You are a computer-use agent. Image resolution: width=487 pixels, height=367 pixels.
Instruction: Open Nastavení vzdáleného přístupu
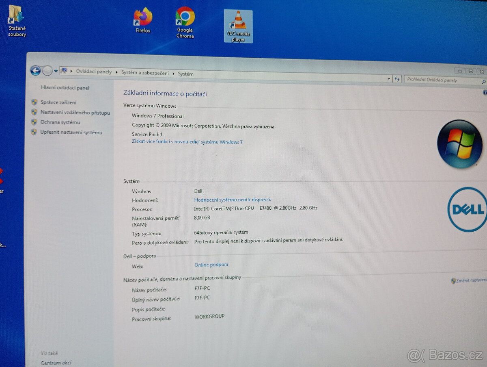pyautogui.click(x=75, y=113)
